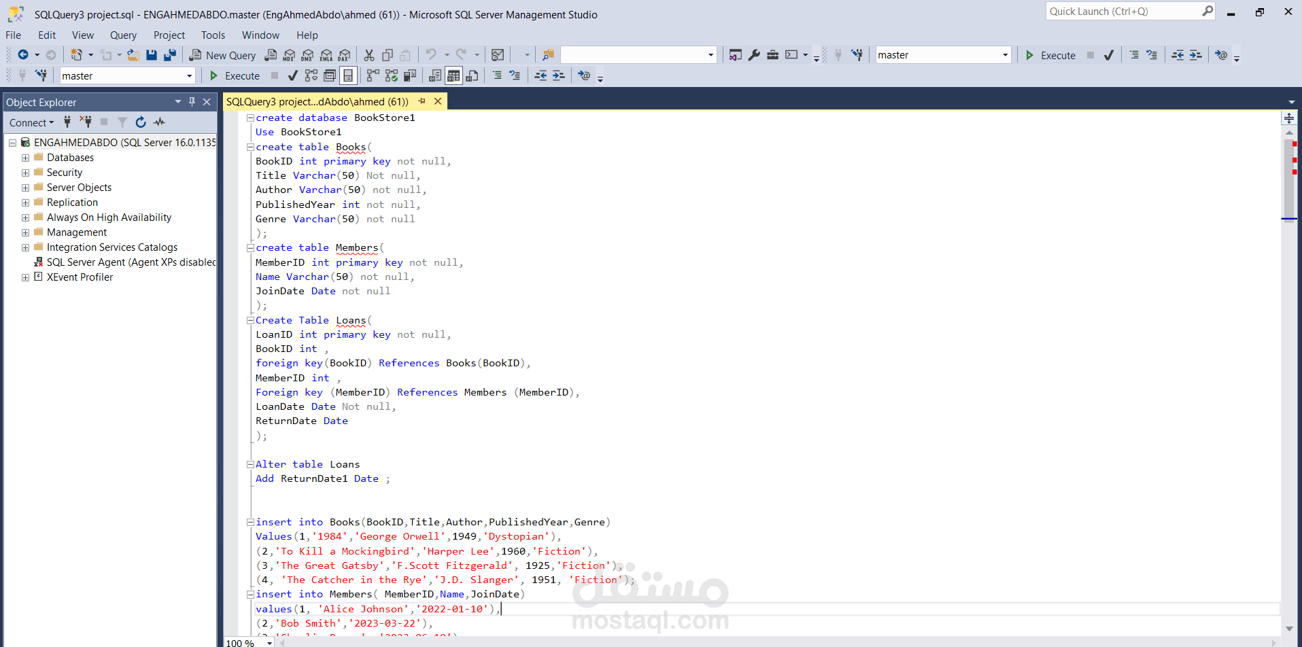Expand the Server Objects node
The height and width of the screenshot is (647, 1302).
click(x=25, y=188)
